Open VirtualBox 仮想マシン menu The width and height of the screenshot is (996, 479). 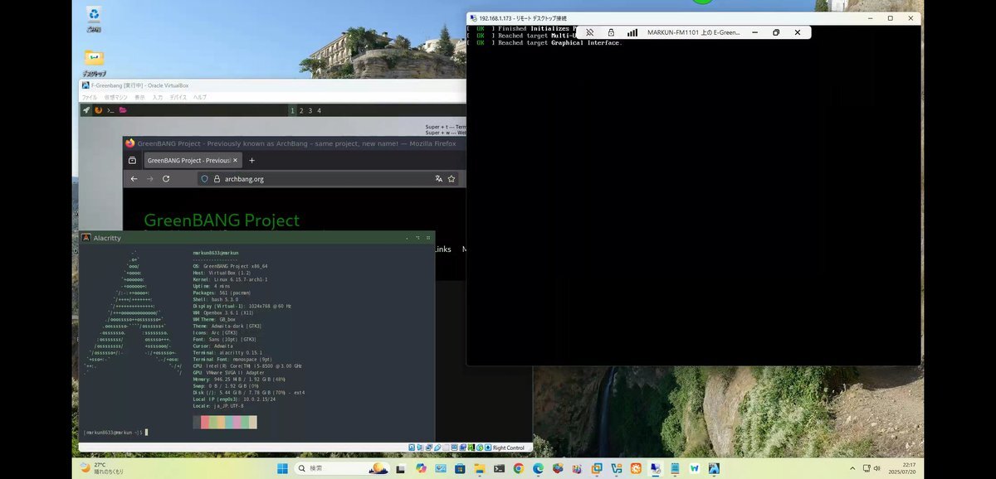point(115,97)
